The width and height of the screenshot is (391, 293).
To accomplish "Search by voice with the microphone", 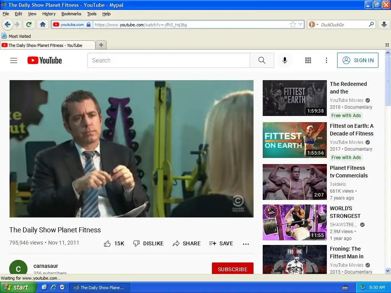I will point(285,60).
